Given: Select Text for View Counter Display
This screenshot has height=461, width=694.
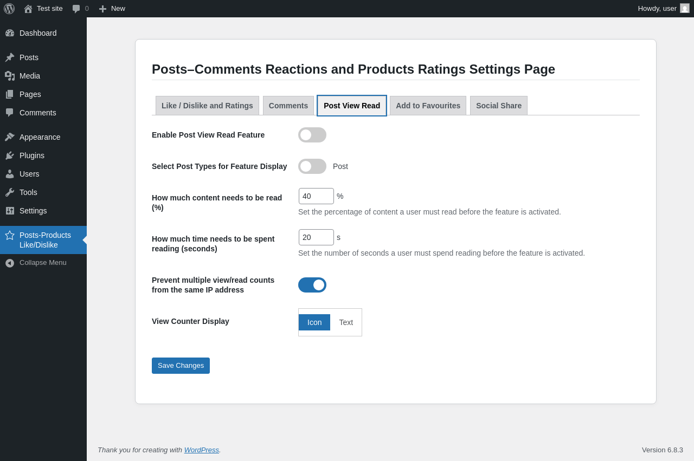Looking at the screenshot, I should (x=346, y=322).
